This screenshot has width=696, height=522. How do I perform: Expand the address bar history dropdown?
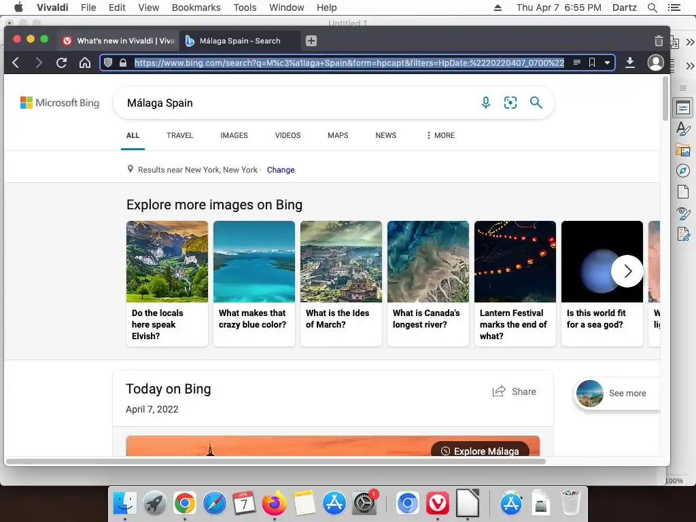(x=607, y=63)
